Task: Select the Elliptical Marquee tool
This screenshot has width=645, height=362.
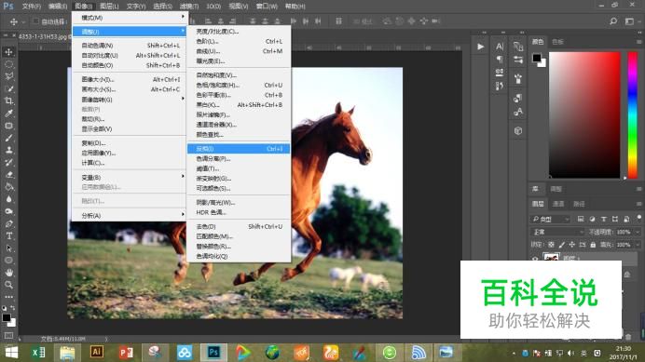Action: point(8,64)
